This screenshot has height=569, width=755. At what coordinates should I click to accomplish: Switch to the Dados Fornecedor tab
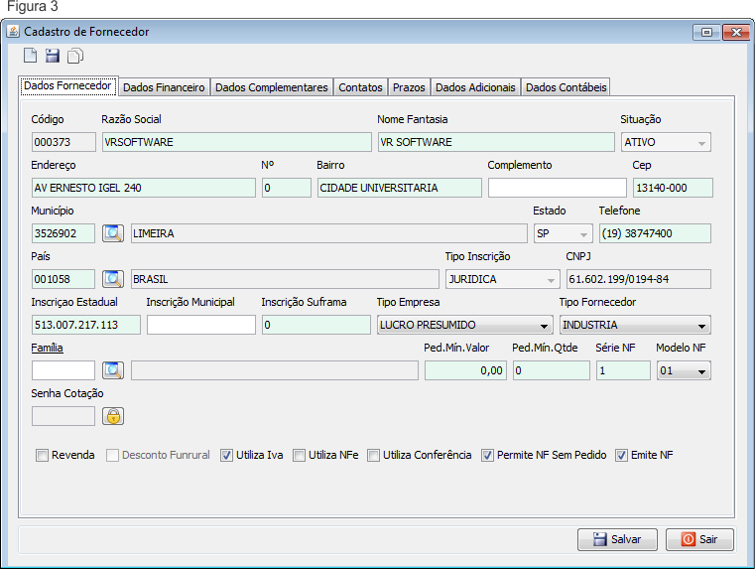click(67, 85)
